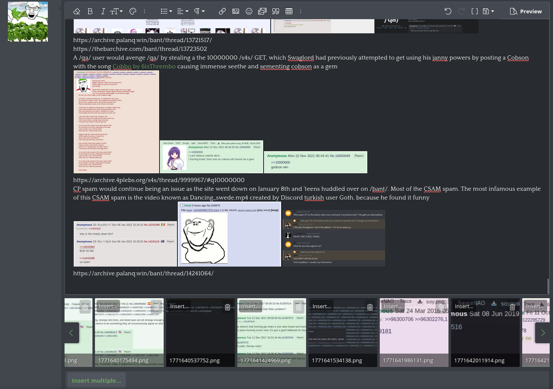Click the insert image icon

(236, 11)
